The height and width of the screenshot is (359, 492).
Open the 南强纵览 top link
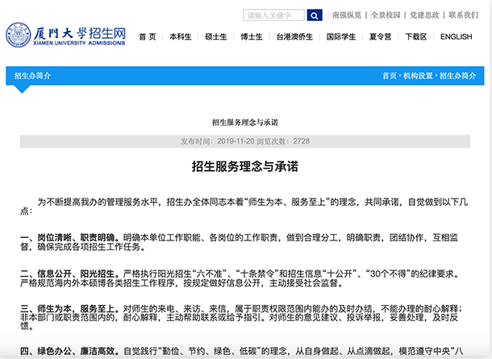tap(347, 15)
